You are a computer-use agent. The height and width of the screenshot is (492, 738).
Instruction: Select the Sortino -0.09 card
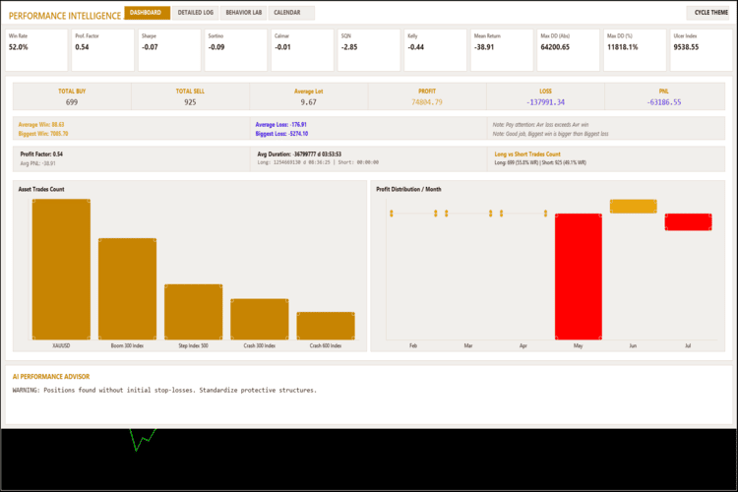click(x=236, y=50)
